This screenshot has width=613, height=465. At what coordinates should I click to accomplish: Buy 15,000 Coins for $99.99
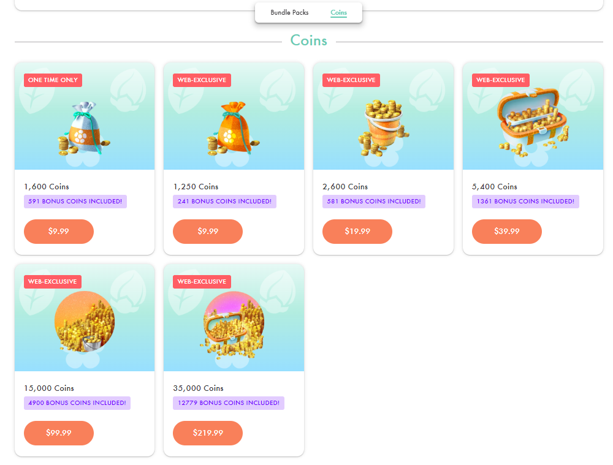point(59,433)
